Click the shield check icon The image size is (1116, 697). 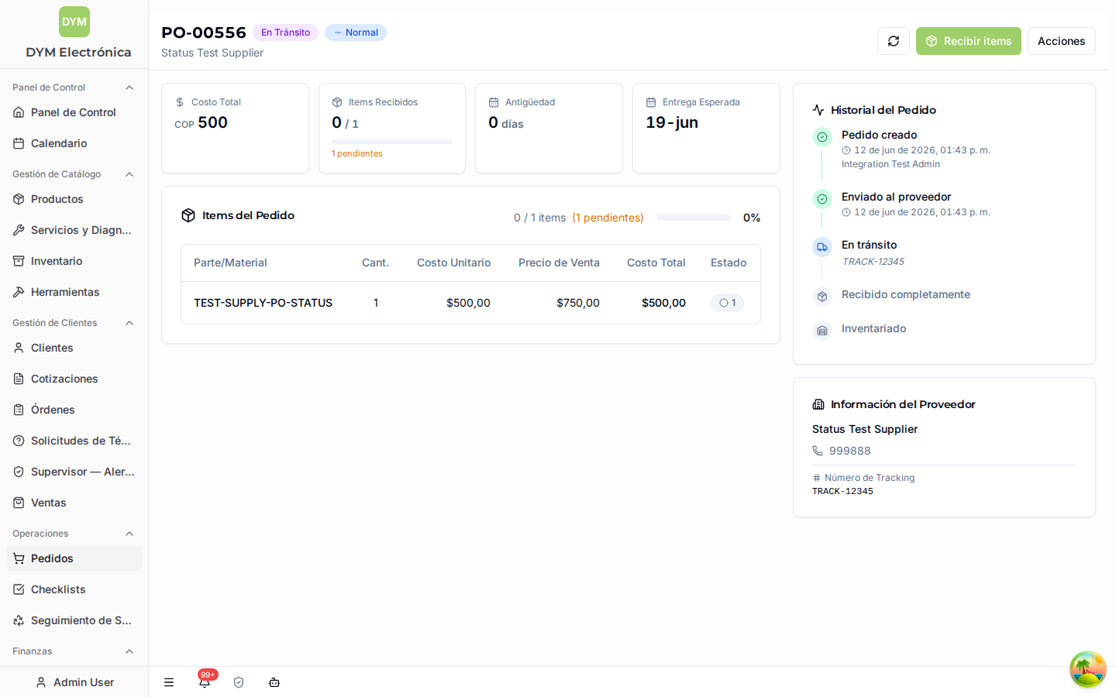point(239,682)
